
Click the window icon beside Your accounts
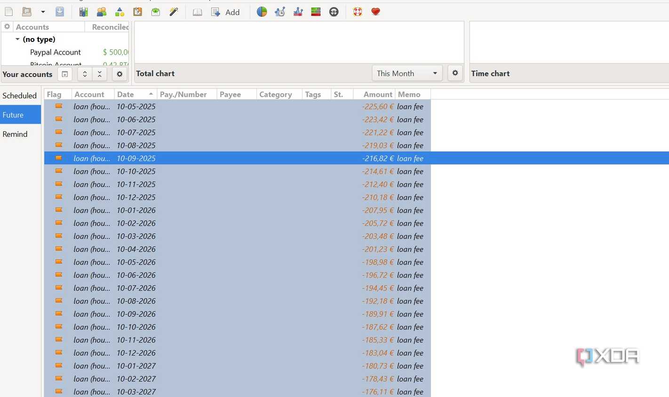tap(65, 74)
